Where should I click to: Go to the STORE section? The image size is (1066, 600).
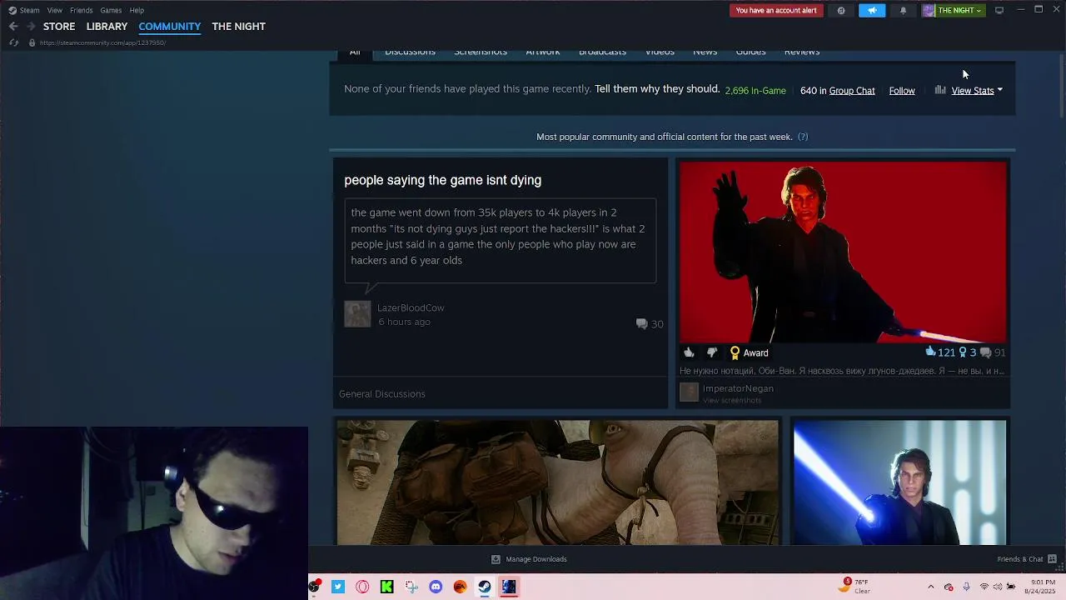[x=59, y=27]
